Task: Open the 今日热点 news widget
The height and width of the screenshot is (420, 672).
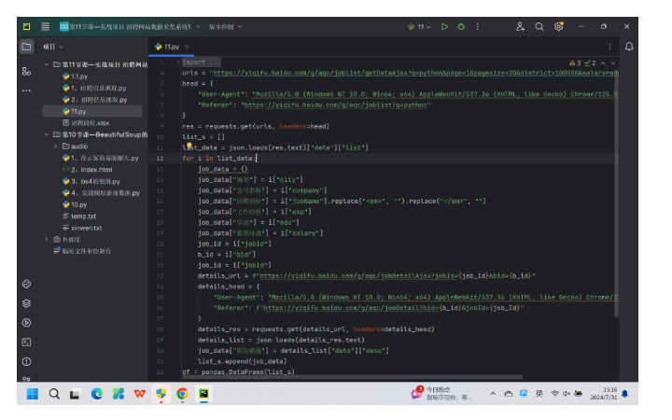Action: click(x=441, y=394)
